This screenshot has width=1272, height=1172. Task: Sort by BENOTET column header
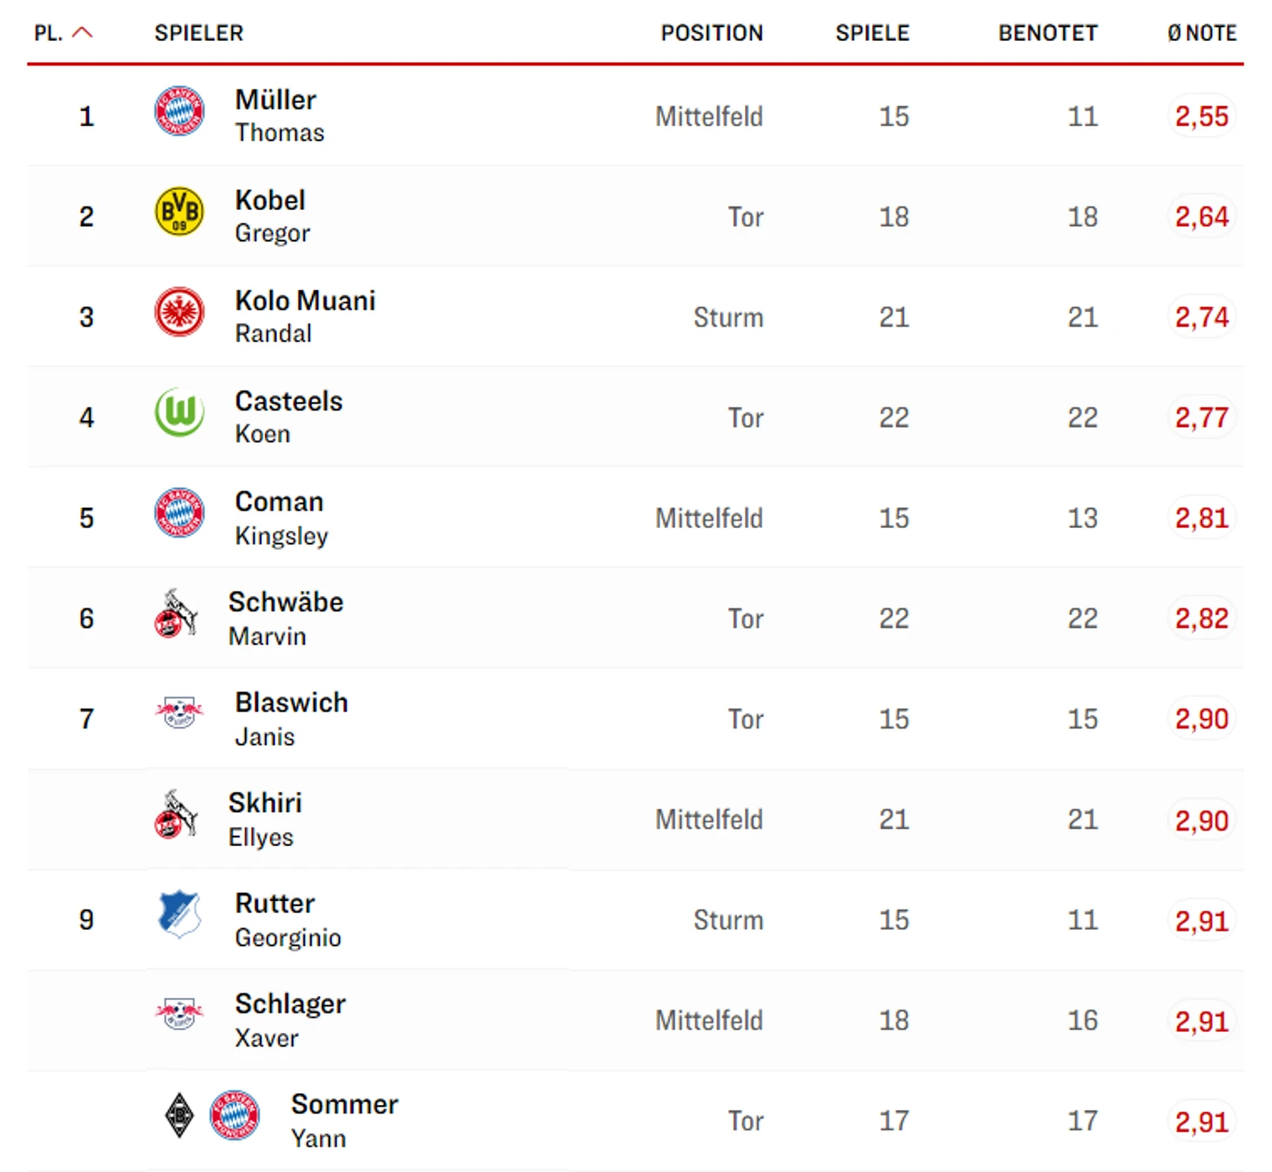point(1048,33)
